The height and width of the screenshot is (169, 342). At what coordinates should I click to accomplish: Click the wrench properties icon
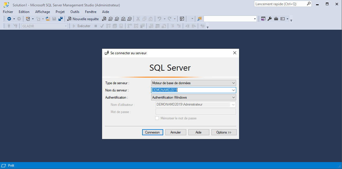click(270, 19)
